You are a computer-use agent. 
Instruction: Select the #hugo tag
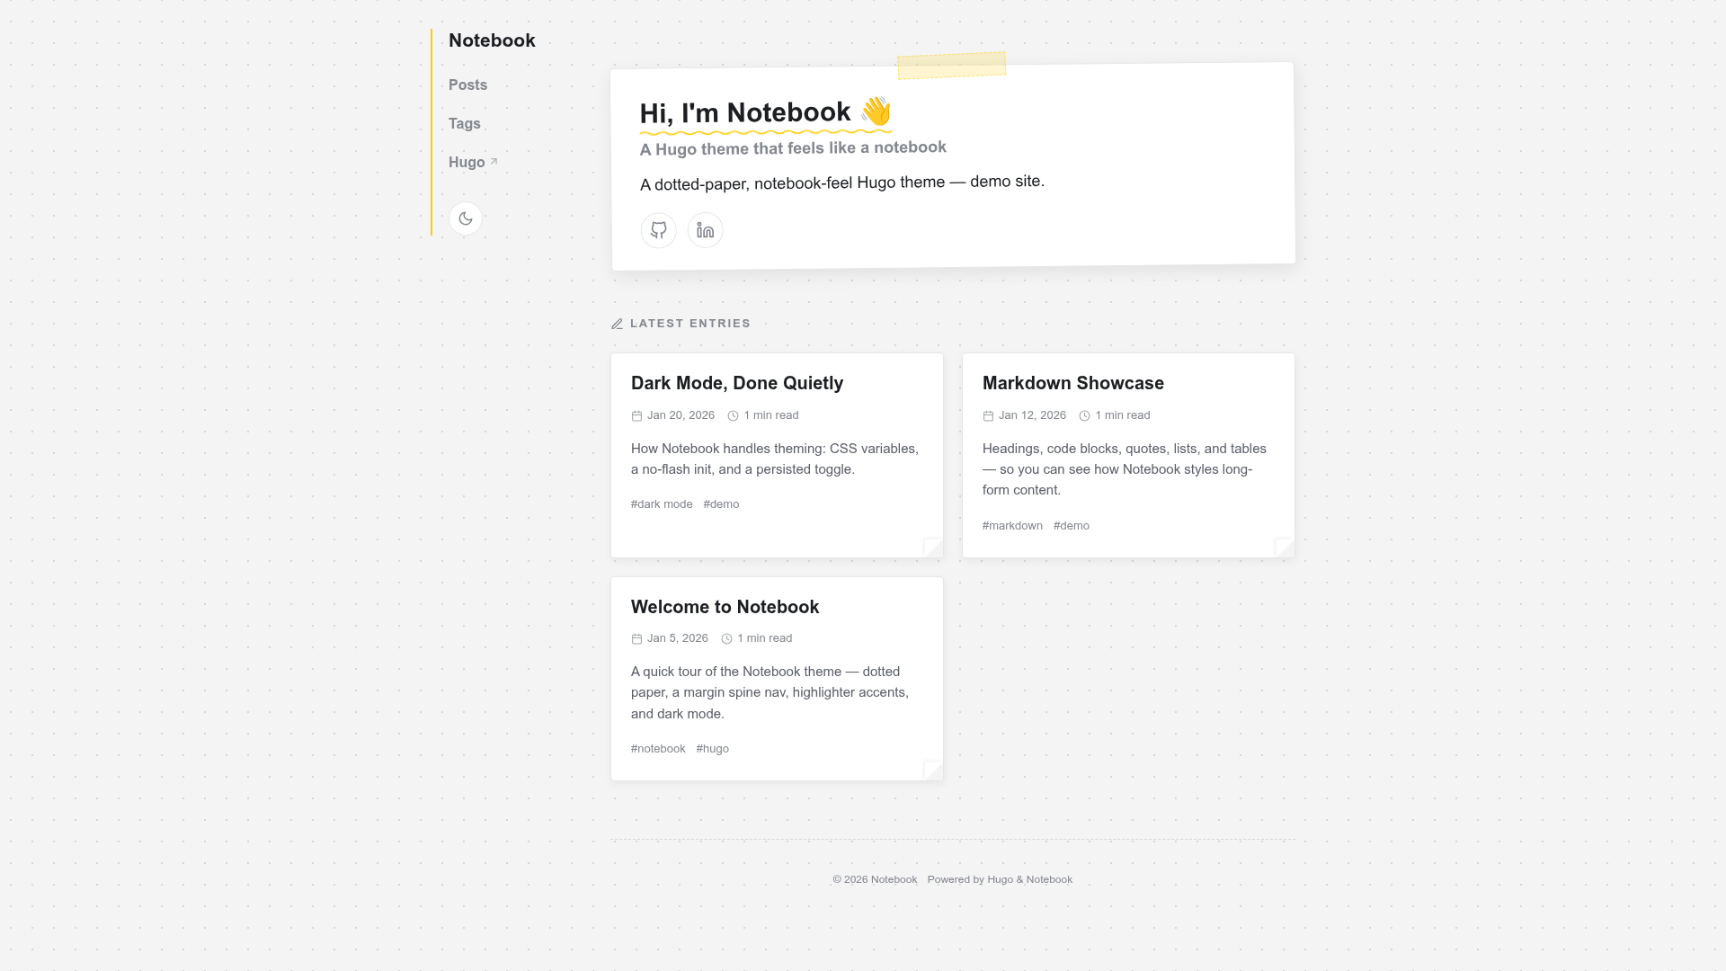point(712,749)
